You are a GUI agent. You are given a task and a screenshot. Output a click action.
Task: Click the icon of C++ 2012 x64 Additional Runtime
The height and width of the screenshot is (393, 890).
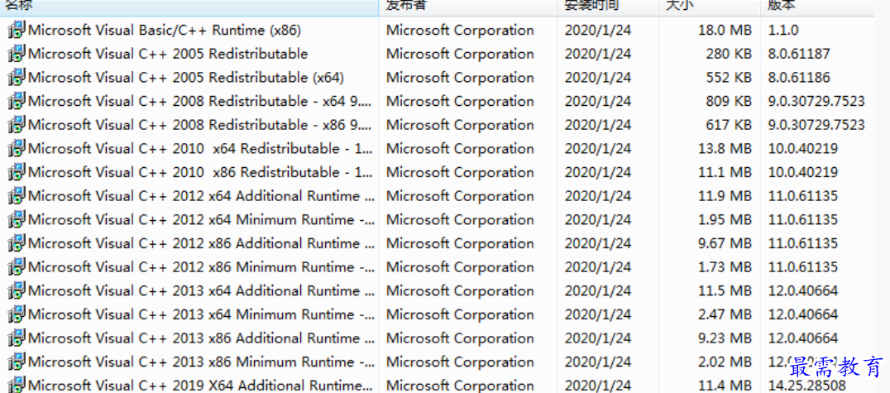[x=17, y=196]
